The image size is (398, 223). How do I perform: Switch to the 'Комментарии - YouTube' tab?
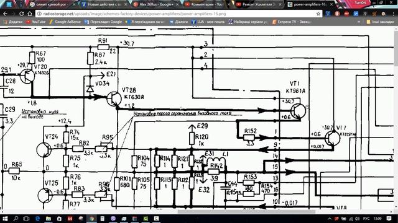tap(207, 4)
